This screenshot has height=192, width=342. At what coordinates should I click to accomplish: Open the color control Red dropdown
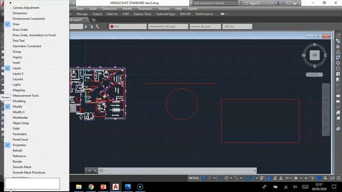pyautogui.click(x=128, y=27)
